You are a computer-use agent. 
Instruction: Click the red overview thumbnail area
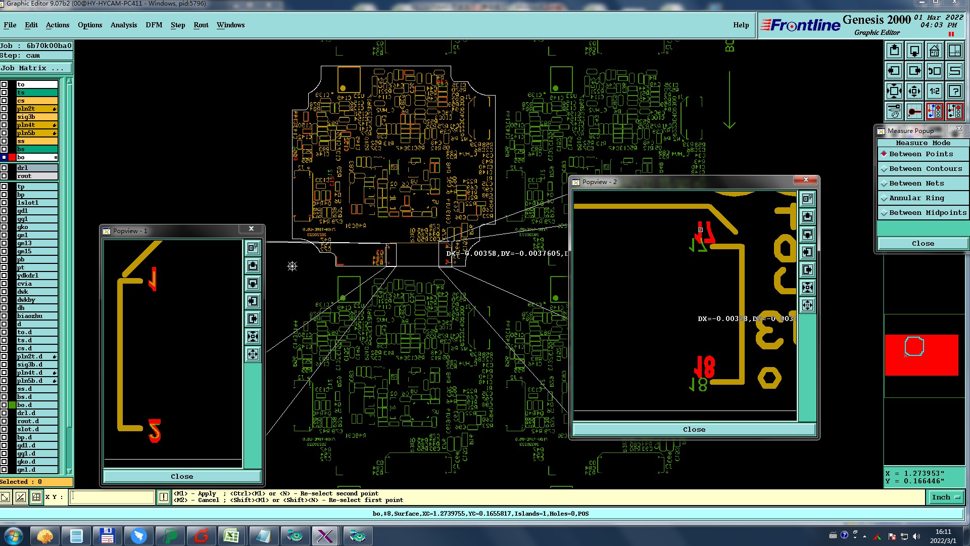point(921,354)
